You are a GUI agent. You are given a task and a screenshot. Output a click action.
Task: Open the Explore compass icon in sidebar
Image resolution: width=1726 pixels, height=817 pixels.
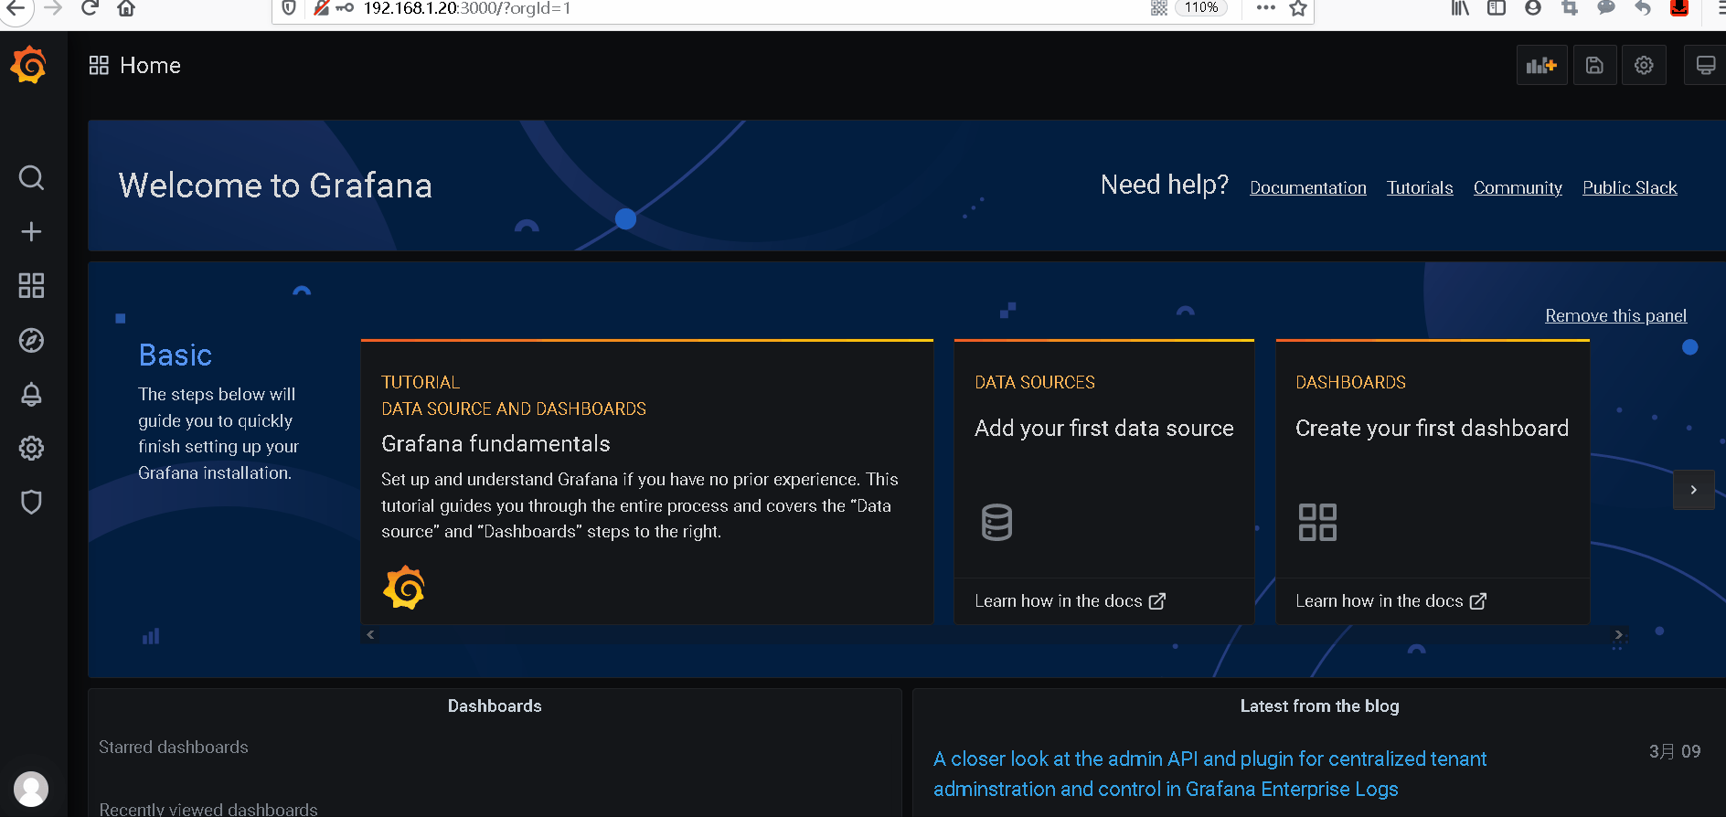tap(31, 340)
